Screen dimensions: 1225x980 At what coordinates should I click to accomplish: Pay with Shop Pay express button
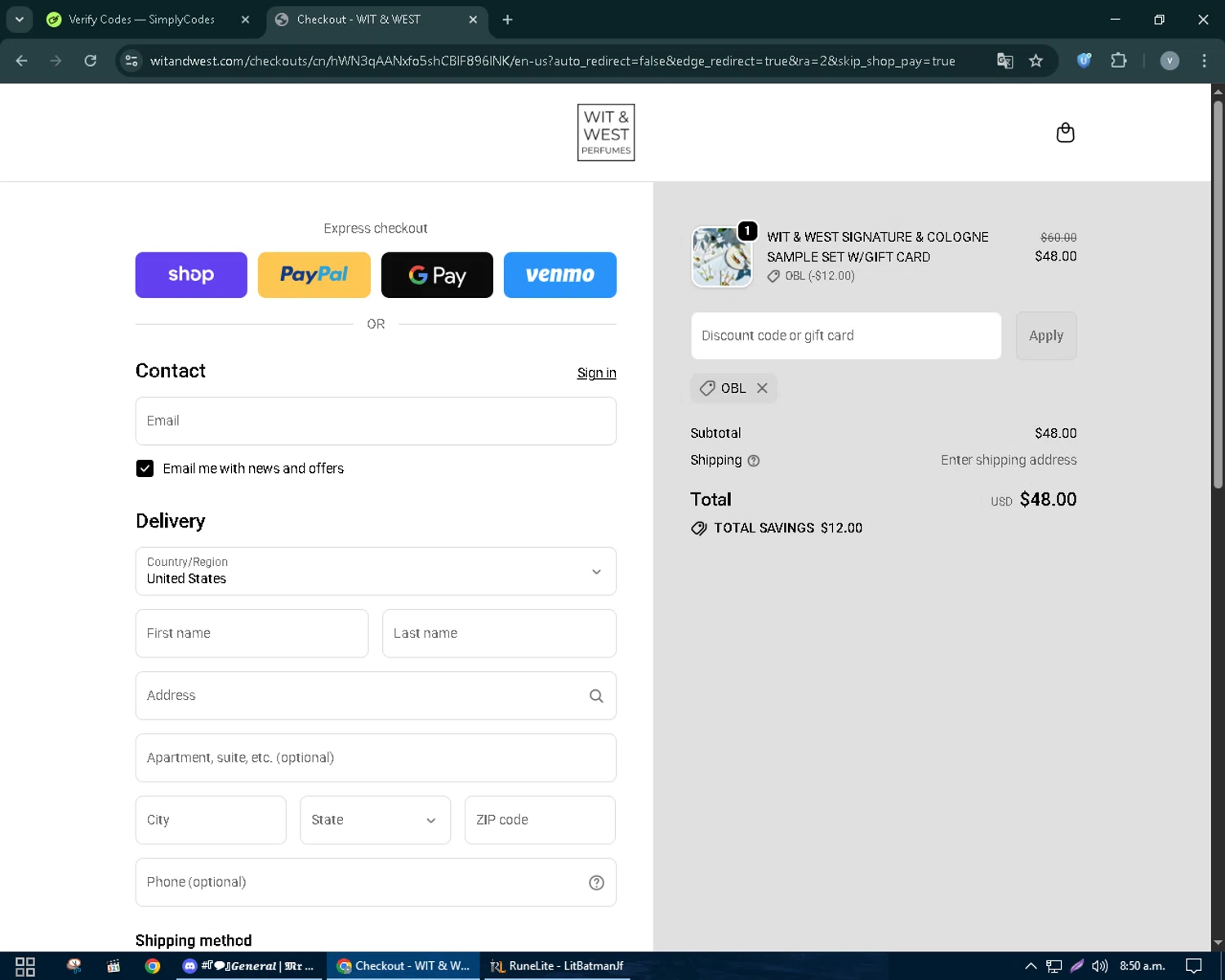click(191, 275)
